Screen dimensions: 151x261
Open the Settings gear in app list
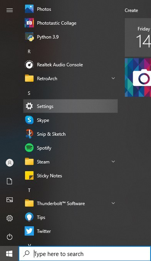click(x=29, y=106)
